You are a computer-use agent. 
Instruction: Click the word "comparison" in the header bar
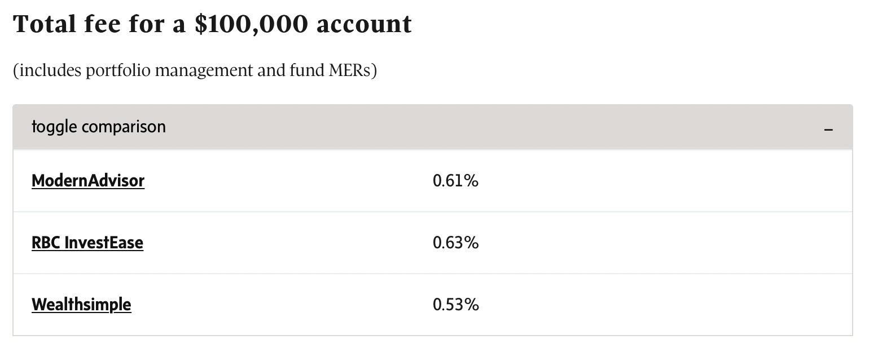pyautogui.click(x=124, y=127)
